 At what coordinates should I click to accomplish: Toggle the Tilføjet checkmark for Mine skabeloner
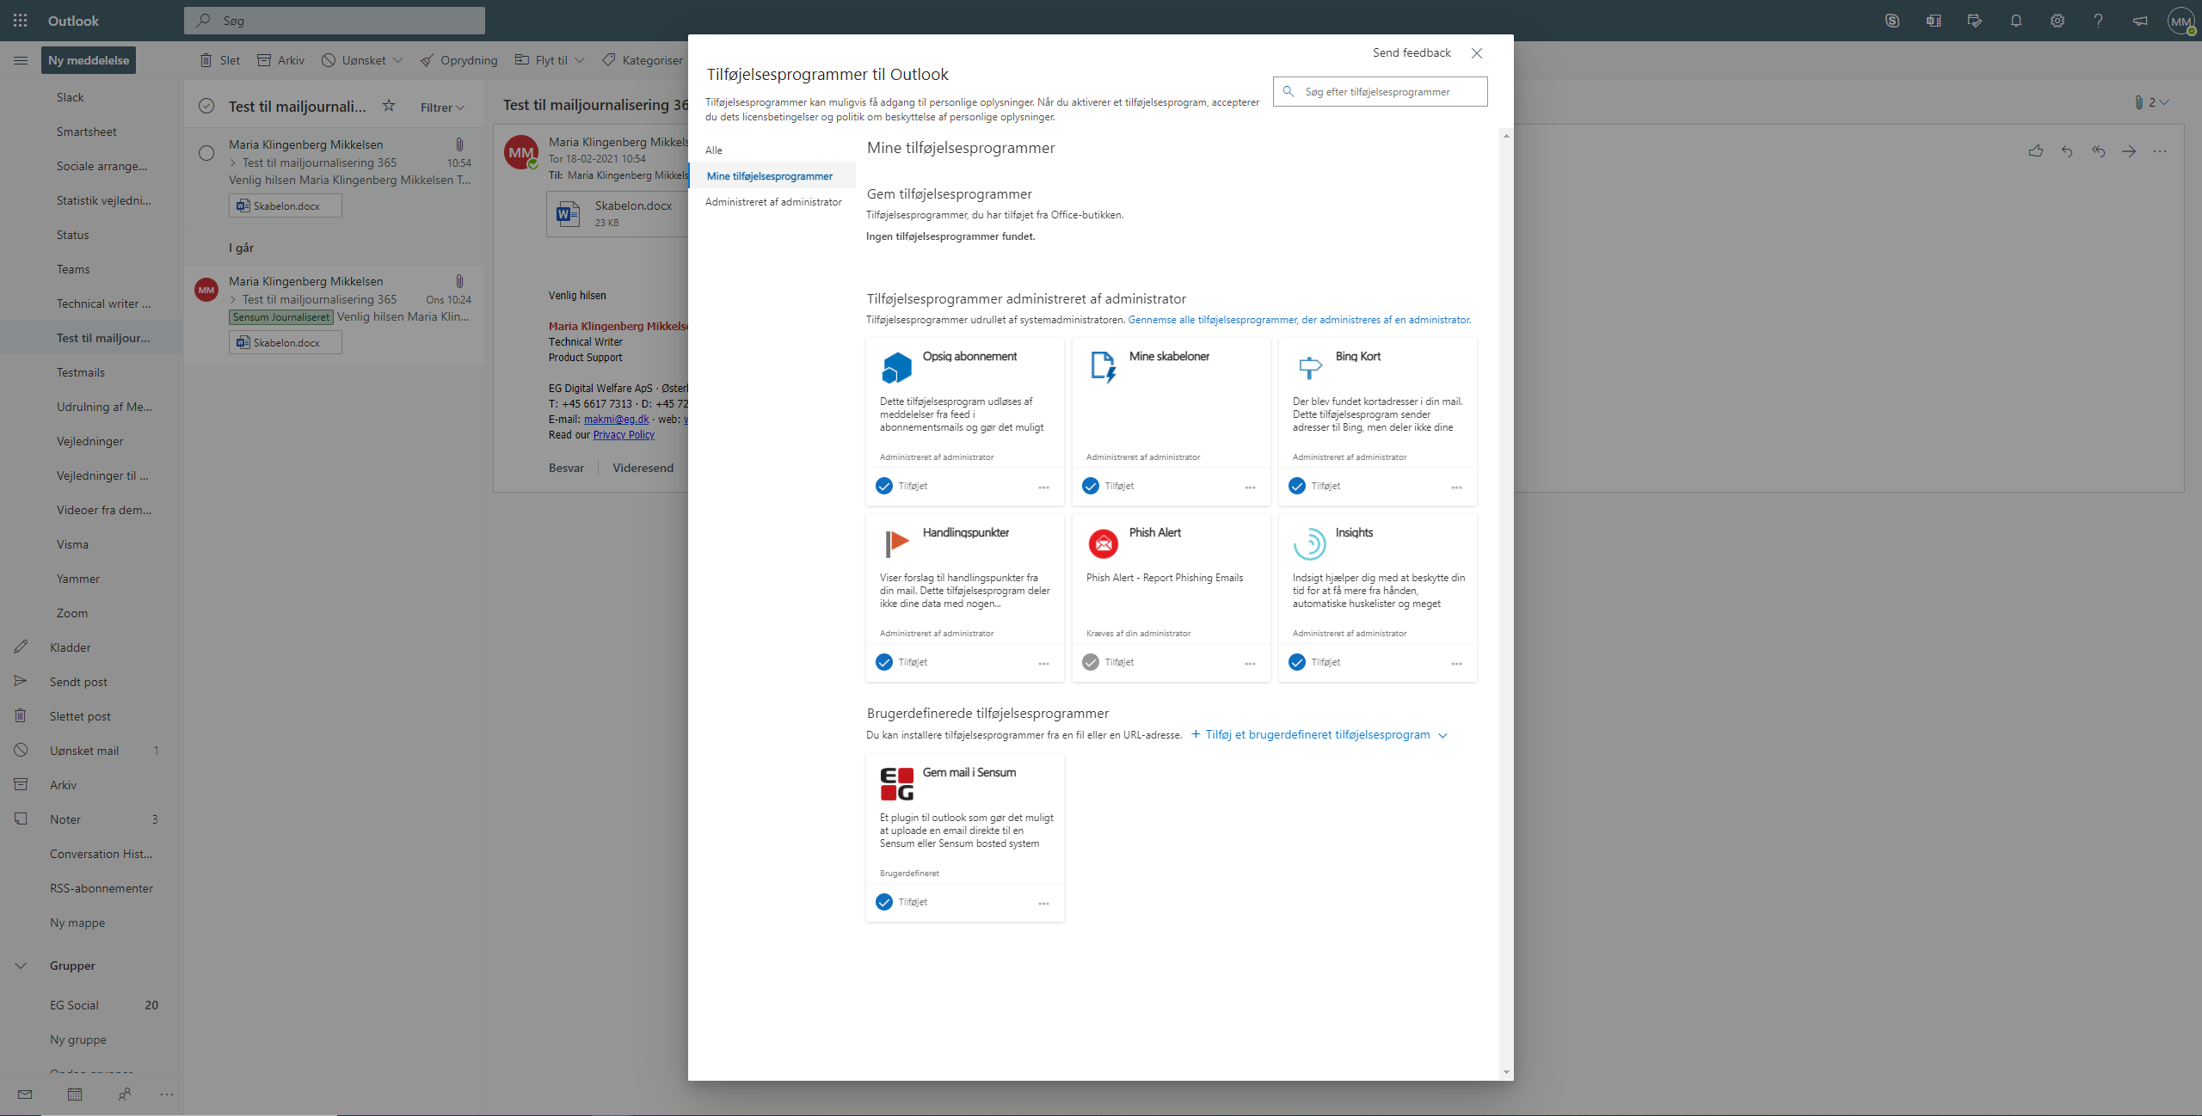pos(1091,486)
